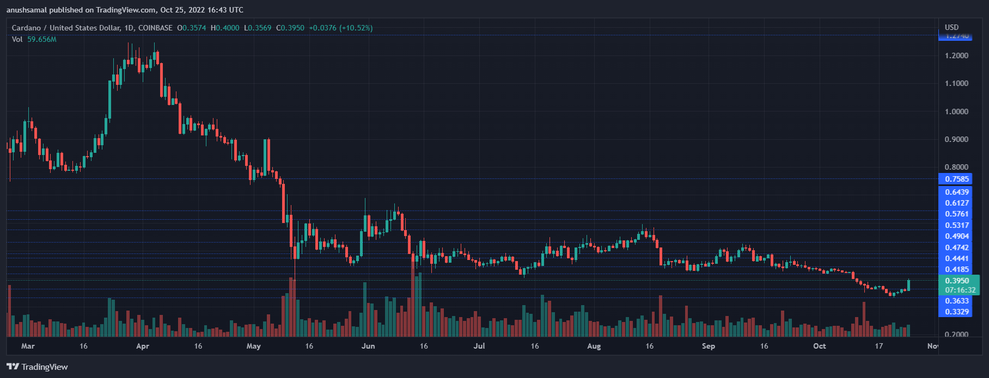Click the Apr label on time axis
This screenshot has height=378, width=989.
[143, 346]
